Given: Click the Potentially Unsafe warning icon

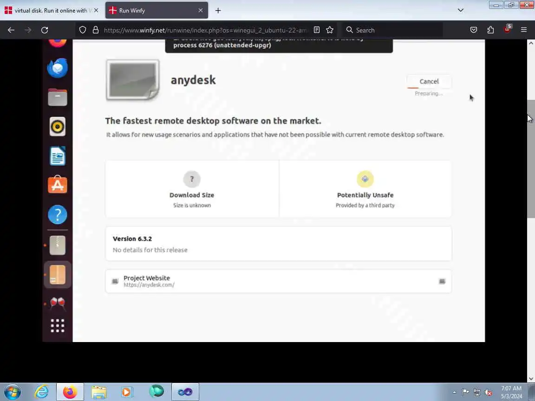Looking at the screenshot, I should click(365, 179).
